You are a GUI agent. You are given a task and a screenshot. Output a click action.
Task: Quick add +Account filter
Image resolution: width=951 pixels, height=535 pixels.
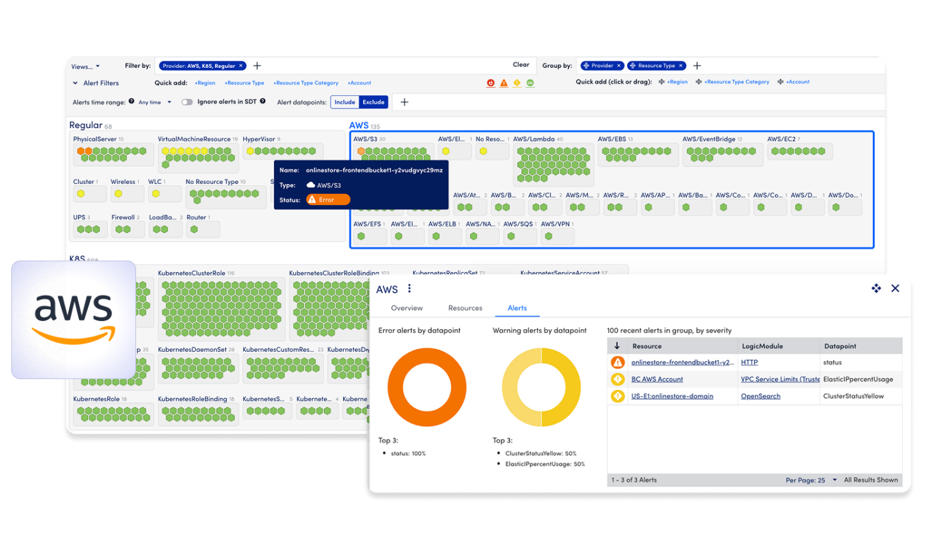359,83
